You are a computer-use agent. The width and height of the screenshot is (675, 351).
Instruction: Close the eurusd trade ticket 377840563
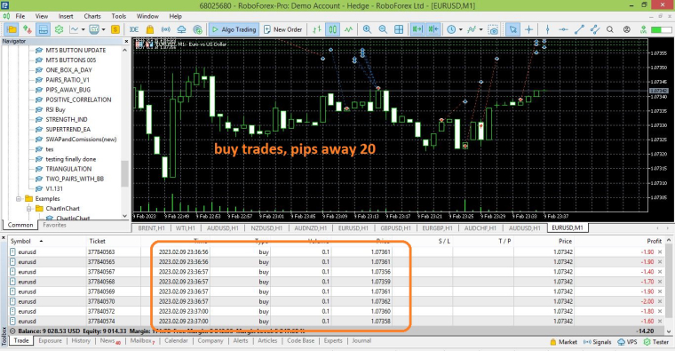click(660, 252)
